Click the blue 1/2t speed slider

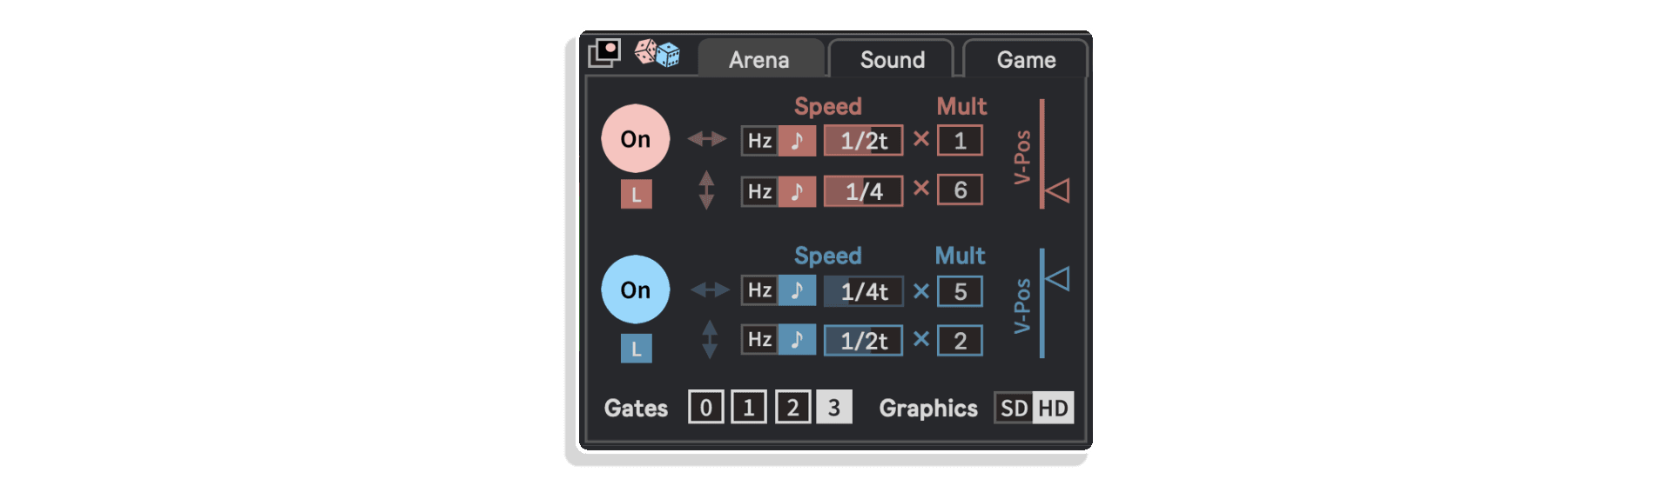[864, 341]
